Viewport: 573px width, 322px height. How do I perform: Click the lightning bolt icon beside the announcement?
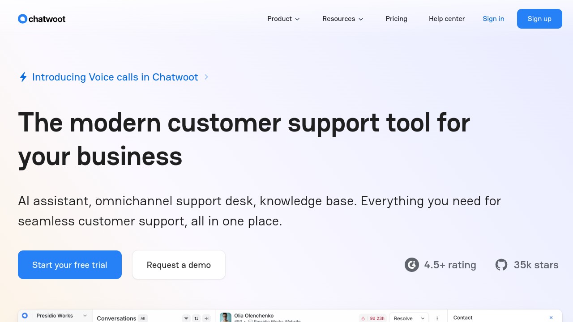click(x=23, y=77)
